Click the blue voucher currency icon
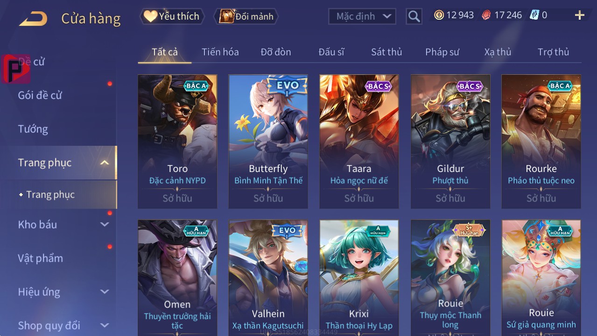 coord(534,15)
